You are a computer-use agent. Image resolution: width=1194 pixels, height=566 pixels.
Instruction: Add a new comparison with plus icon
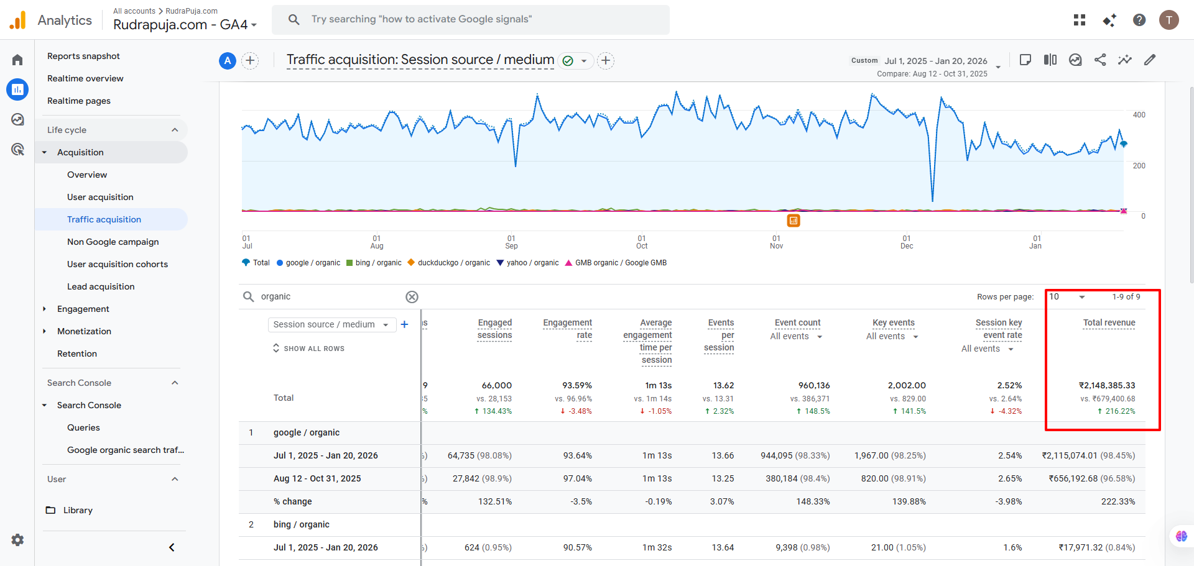pyautogui.click(x=250, y=60)
